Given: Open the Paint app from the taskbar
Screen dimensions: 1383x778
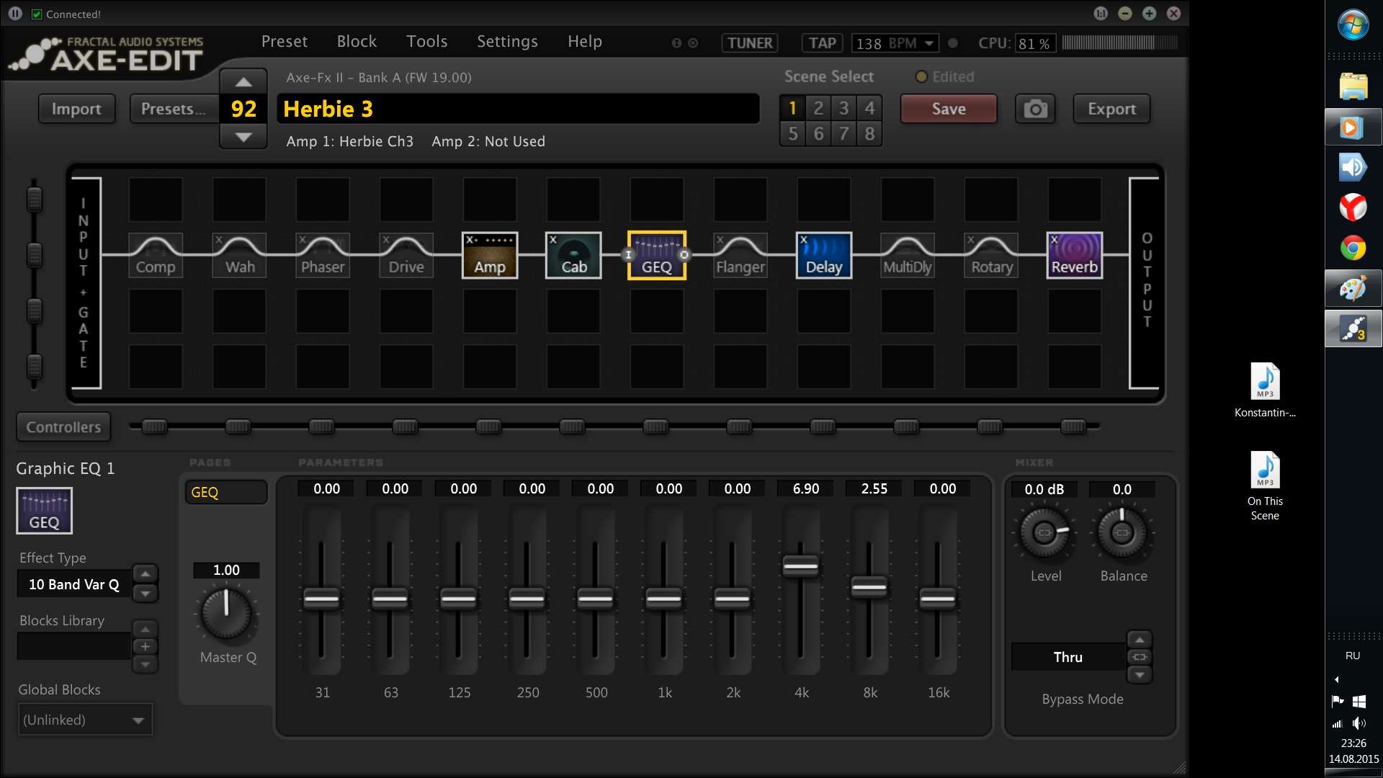Looking at the screenshot, I should coord(1353,289).
